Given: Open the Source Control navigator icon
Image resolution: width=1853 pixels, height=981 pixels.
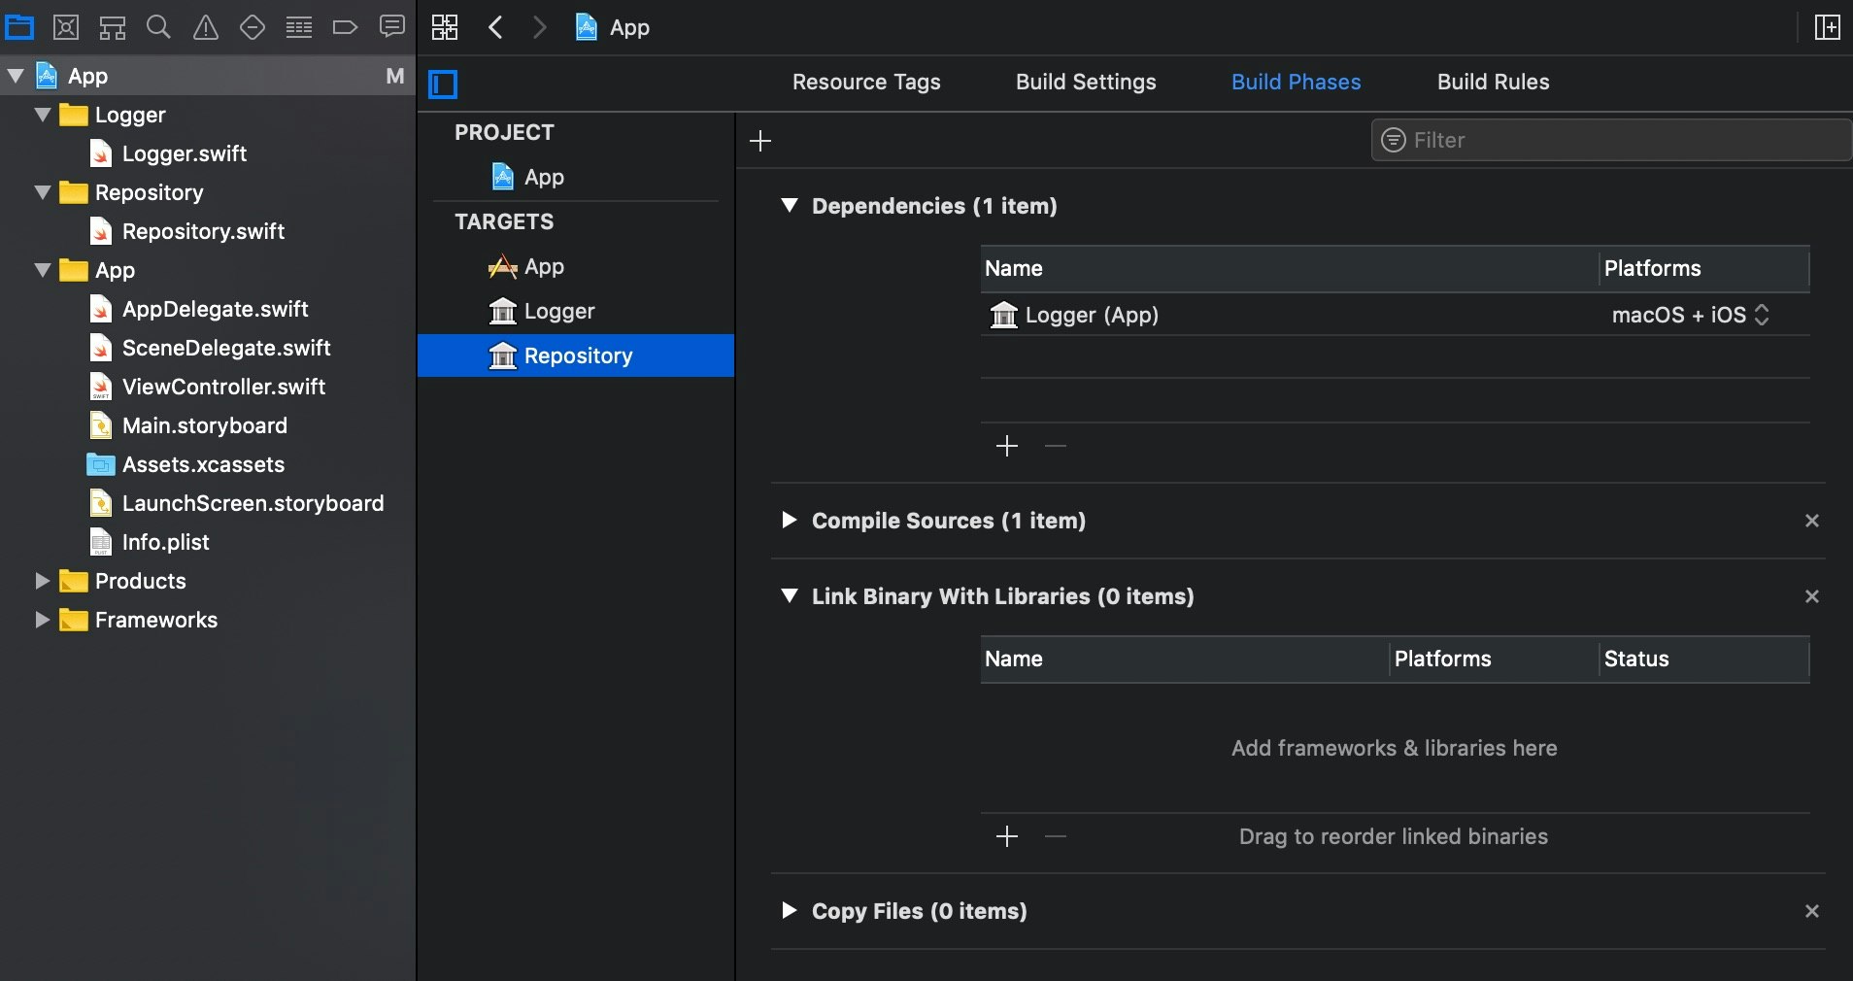Looking at the screenshot, I should (x=66, y=27).
